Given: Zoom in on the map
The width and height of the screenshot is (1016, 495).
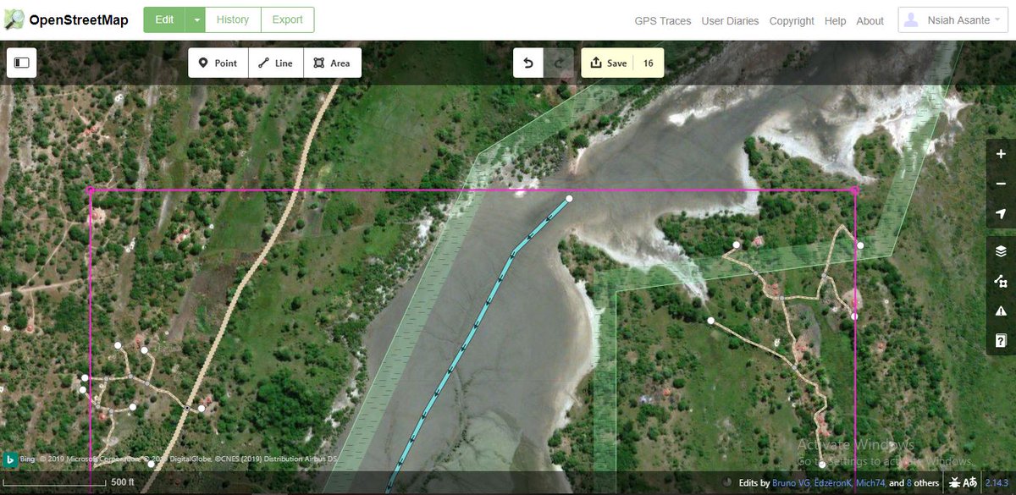Looking at the screenshot, I should pyautogui.click(x=999, y=154).
